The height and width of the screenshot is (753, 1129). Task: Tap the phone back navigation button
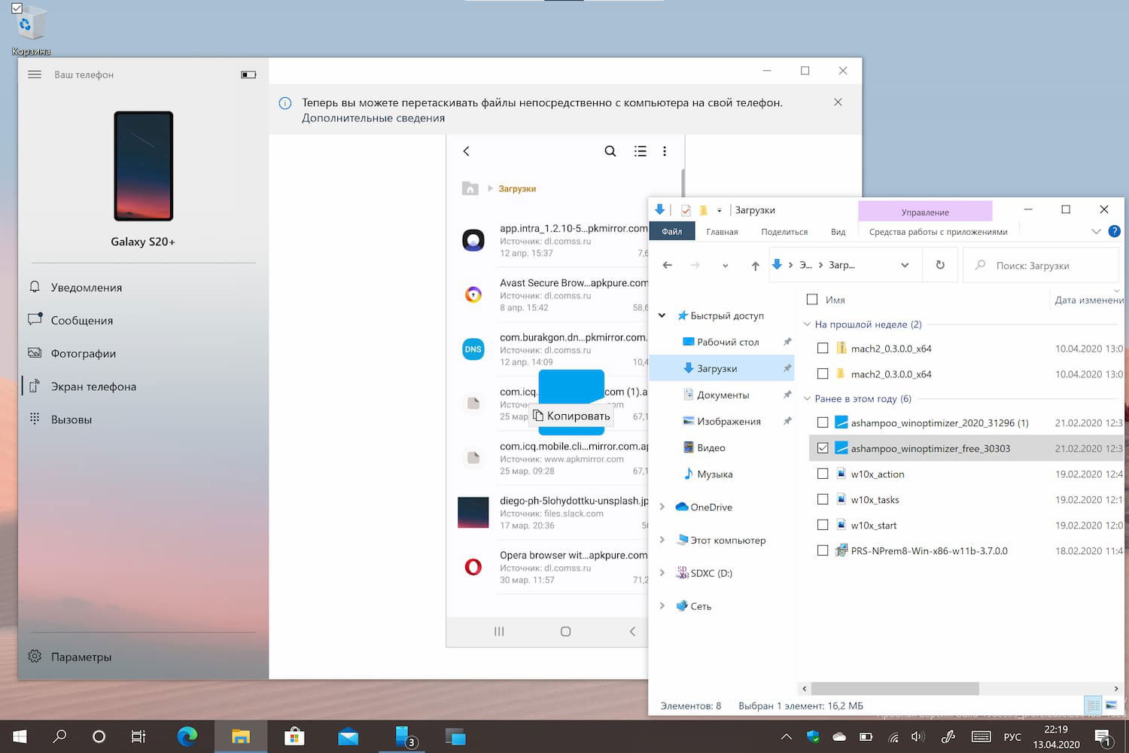pos(632,632)
